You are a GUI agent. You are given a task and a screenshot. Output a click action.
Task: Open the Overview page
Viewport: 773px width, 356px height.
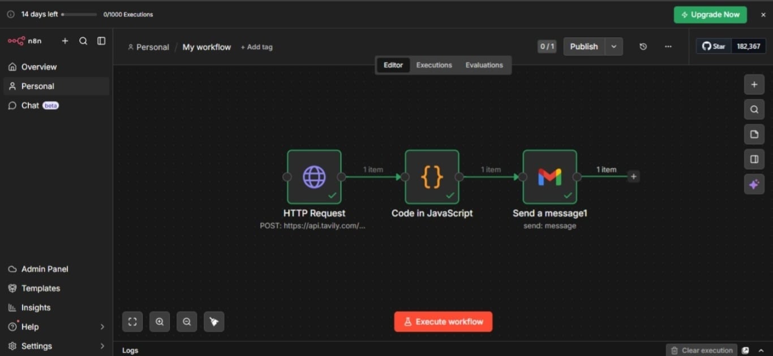56,67
